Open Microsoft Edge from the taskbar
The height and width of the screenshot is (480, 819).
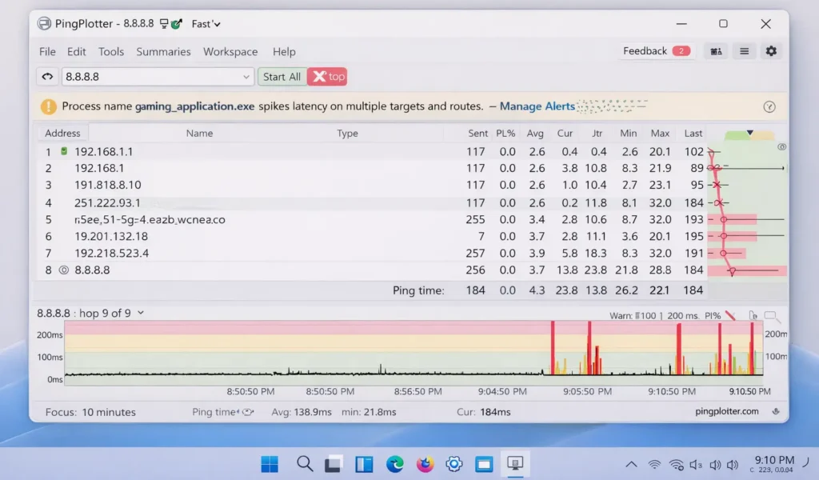(395, 464)
